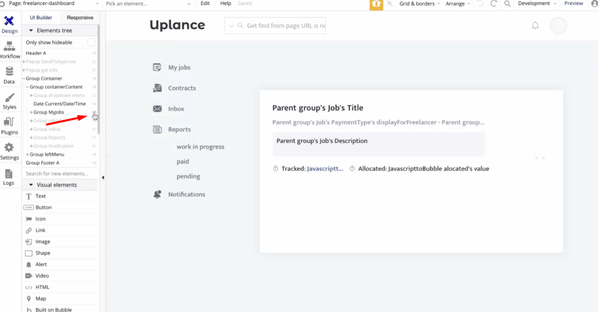Screen dimensions: 598x312
Task: Expand the Group Reports tree node
Action: tap(31, 138)
